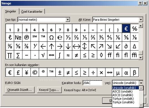Click the dialog help question mark button
Viewport: 149px width, 108px height.
pyautogui.click(x=140, y=3)
